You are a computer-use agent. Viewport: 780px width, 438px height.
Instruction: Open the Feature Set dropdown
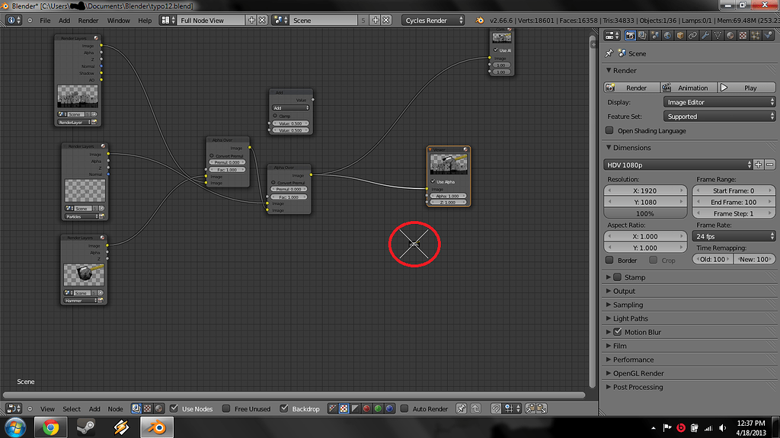pos(719,117)
